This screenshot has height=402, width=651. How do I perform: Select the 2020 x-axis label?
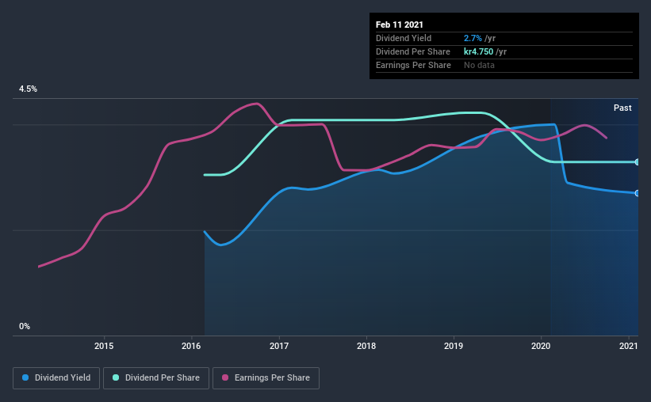pyautogui.click(x=541, y=346)
